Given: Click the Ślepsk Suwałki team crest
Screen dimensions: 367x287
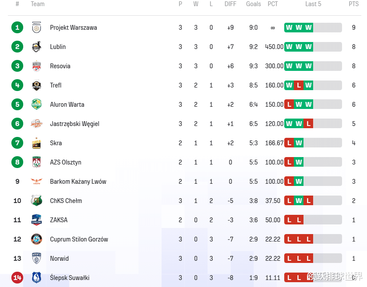Looking at the screenshot, I should [x=36, y=278].
